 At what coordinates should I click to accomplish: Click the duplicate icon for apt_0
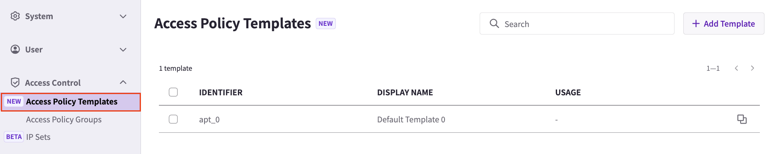pos(742,119)
